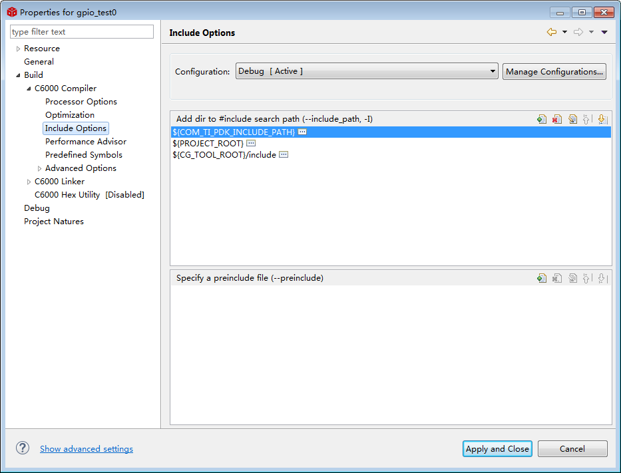Click ellipsis button next to ${PROJECT_ROOT}
The height and width of the screenshot is (473, 621).
pyautogui.click(x=251, y=143)
